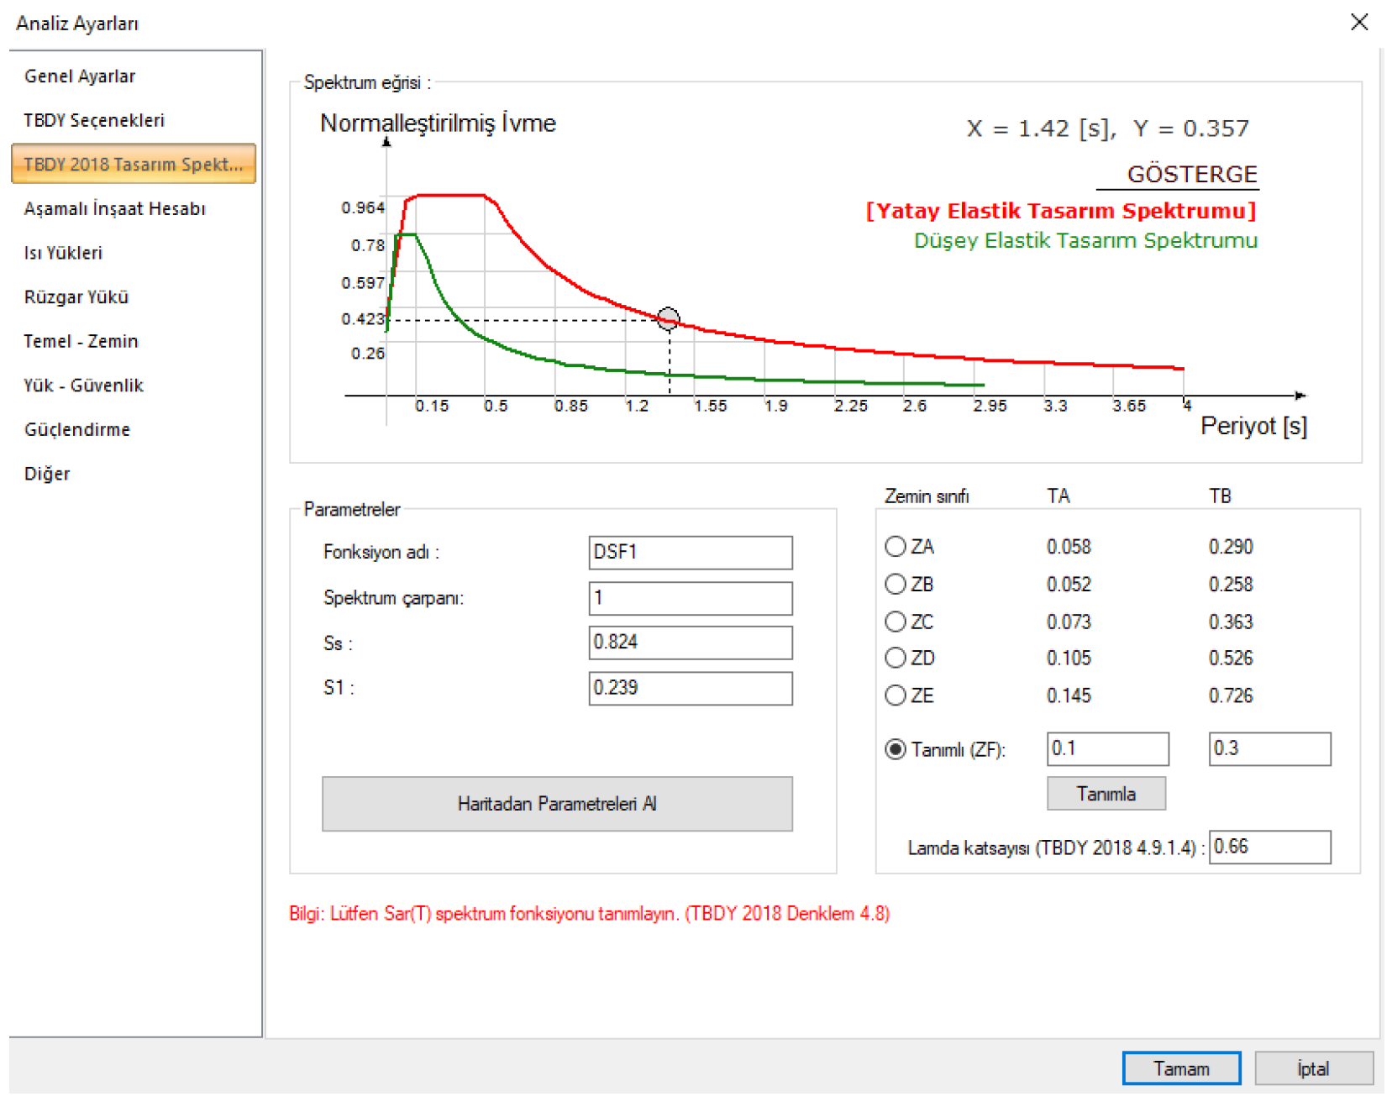
Task: Click the Tanımlı ZF TB input field
Action: tap(1270, 748)
